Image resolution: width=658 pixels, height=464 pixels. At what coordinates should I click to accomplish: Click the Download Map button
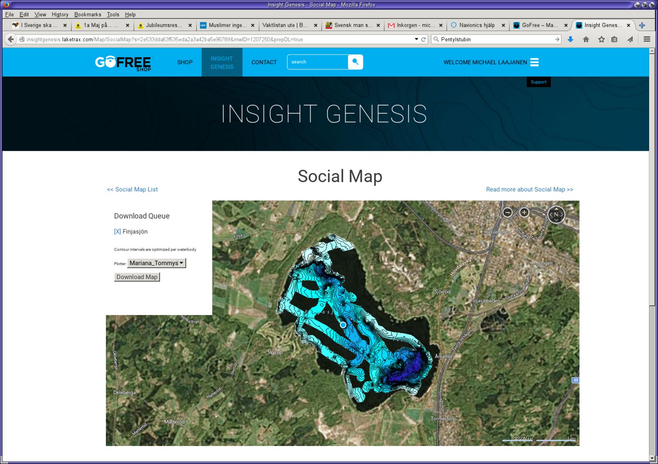click(137, 277)
